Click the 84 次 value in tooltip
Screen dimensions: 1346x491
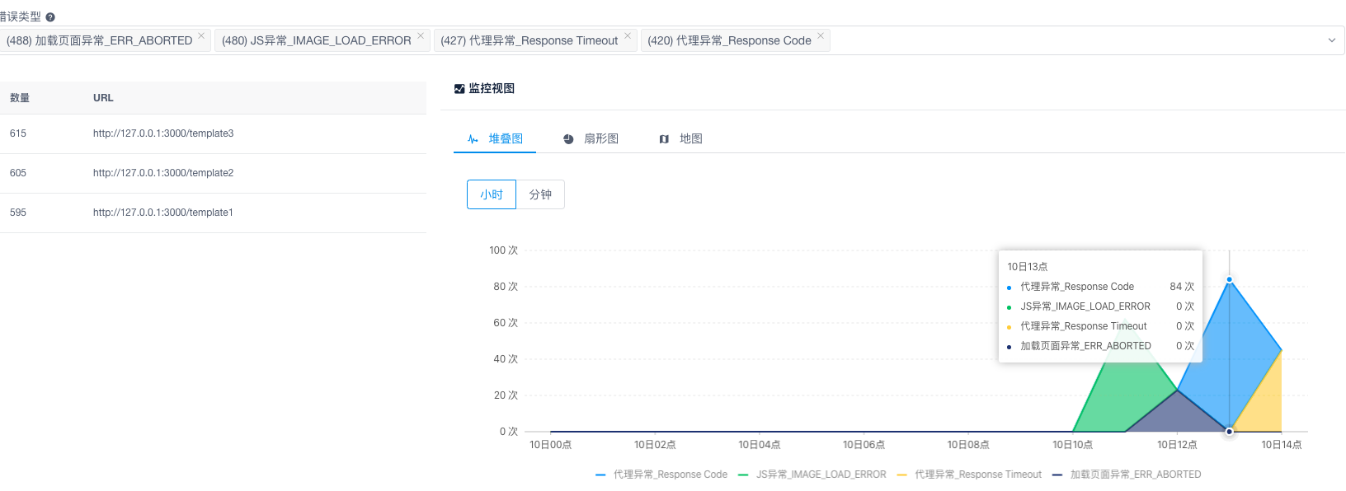pos(1182,287)
